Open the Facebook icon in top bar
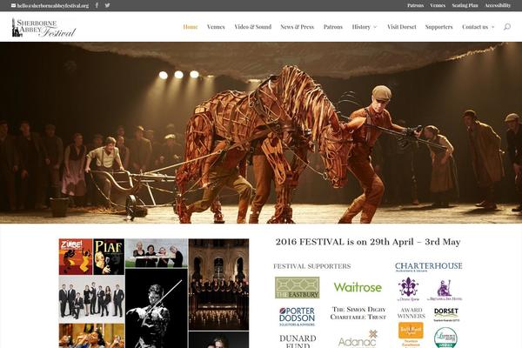Screen dimensions: 522x348 [x=97, y=5]
